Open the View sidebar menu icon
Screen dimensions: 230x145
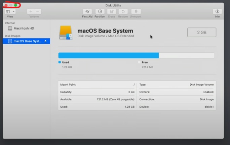8,11
